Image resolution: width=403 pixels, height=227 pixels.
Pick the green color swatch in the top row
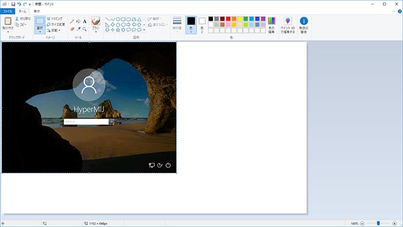click(245, 19)
